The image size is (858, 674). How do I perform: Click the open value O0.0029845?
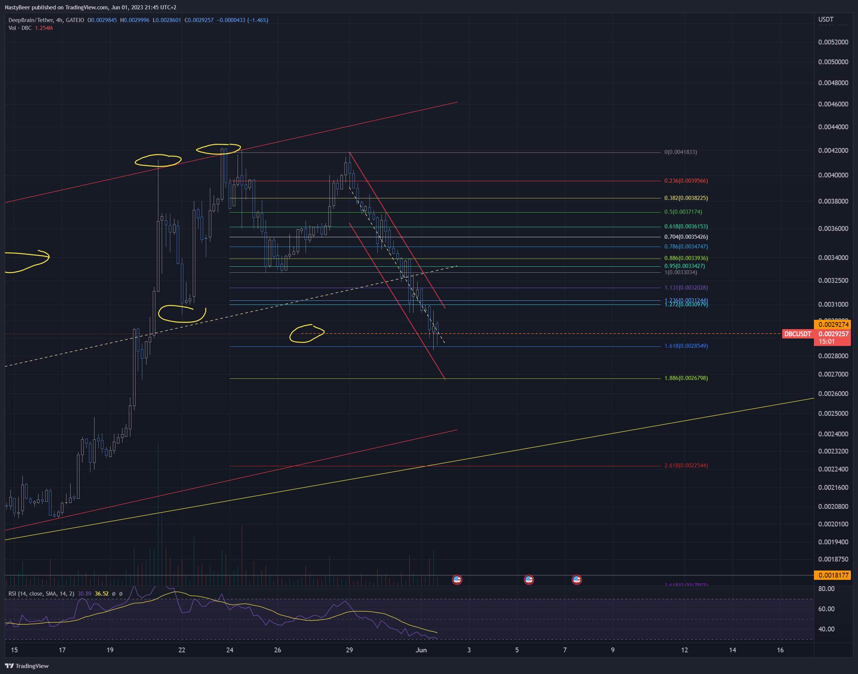click(x=102, y=20)
